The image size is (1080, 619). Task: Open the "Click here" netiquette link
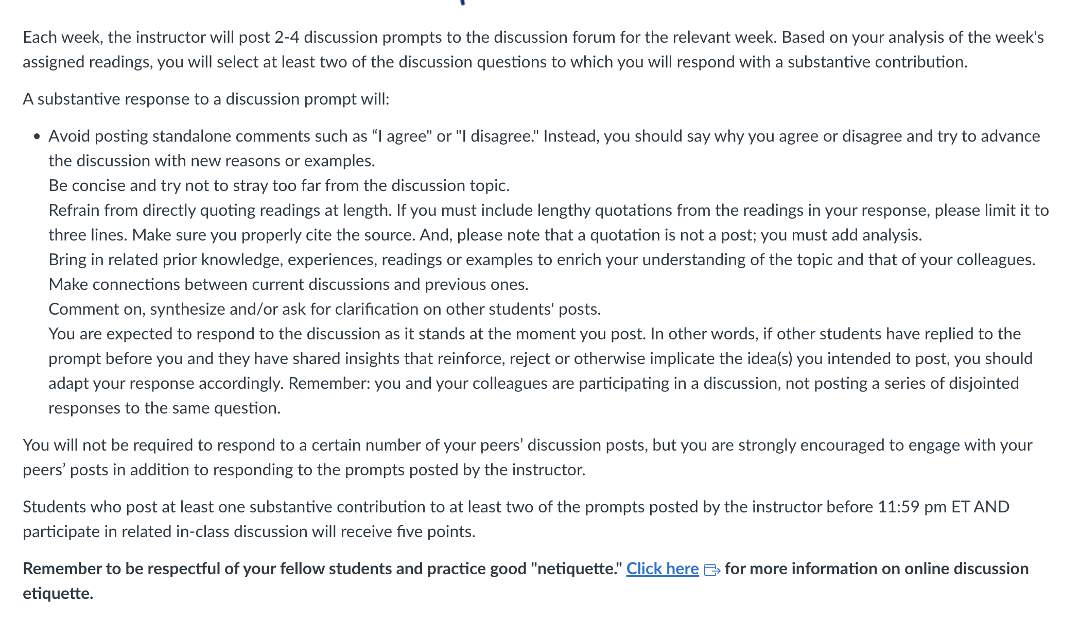pyautogui.click(x=662, y=569)
